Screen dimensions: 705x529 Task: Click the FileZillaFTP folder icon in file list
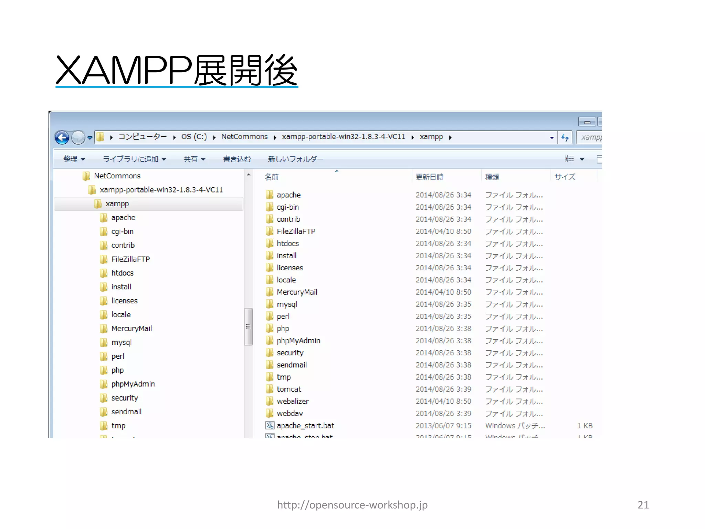(x=270, y=231)
